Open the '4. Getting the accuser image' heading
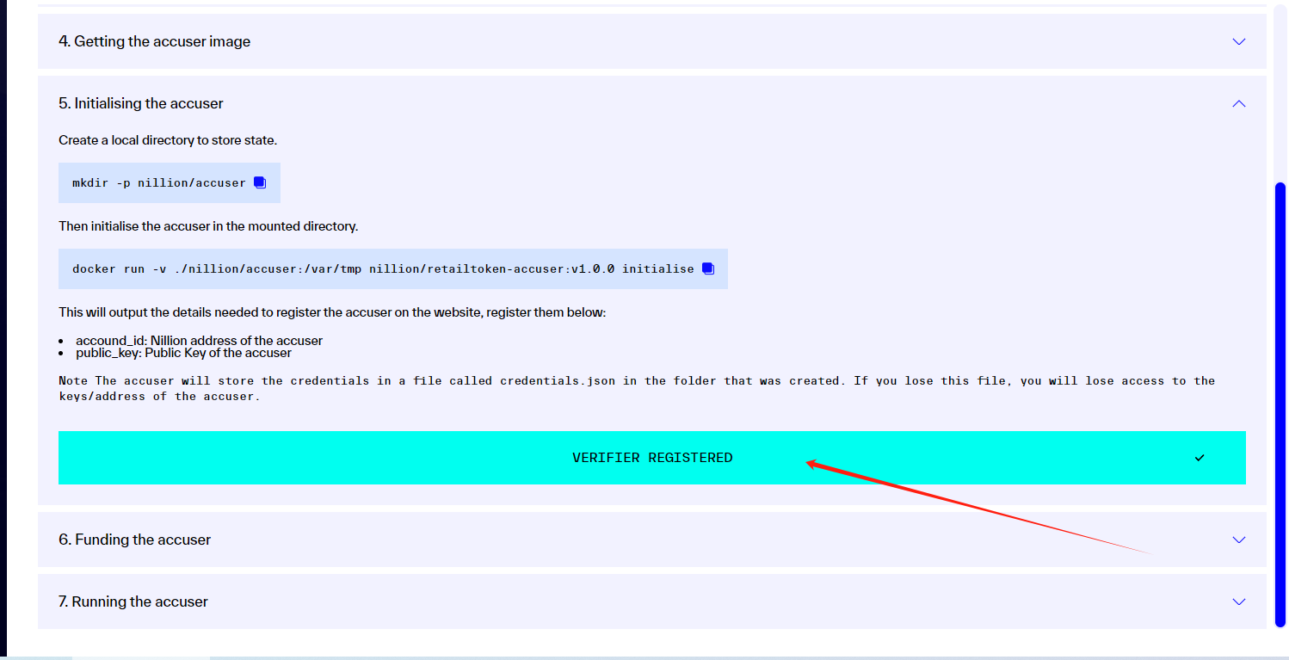 154,41
